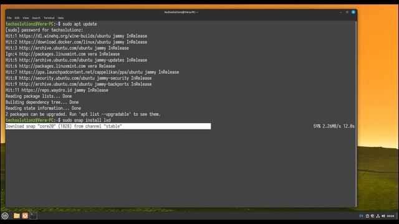Select the terminal window button in panel

(x=33, y=216)
